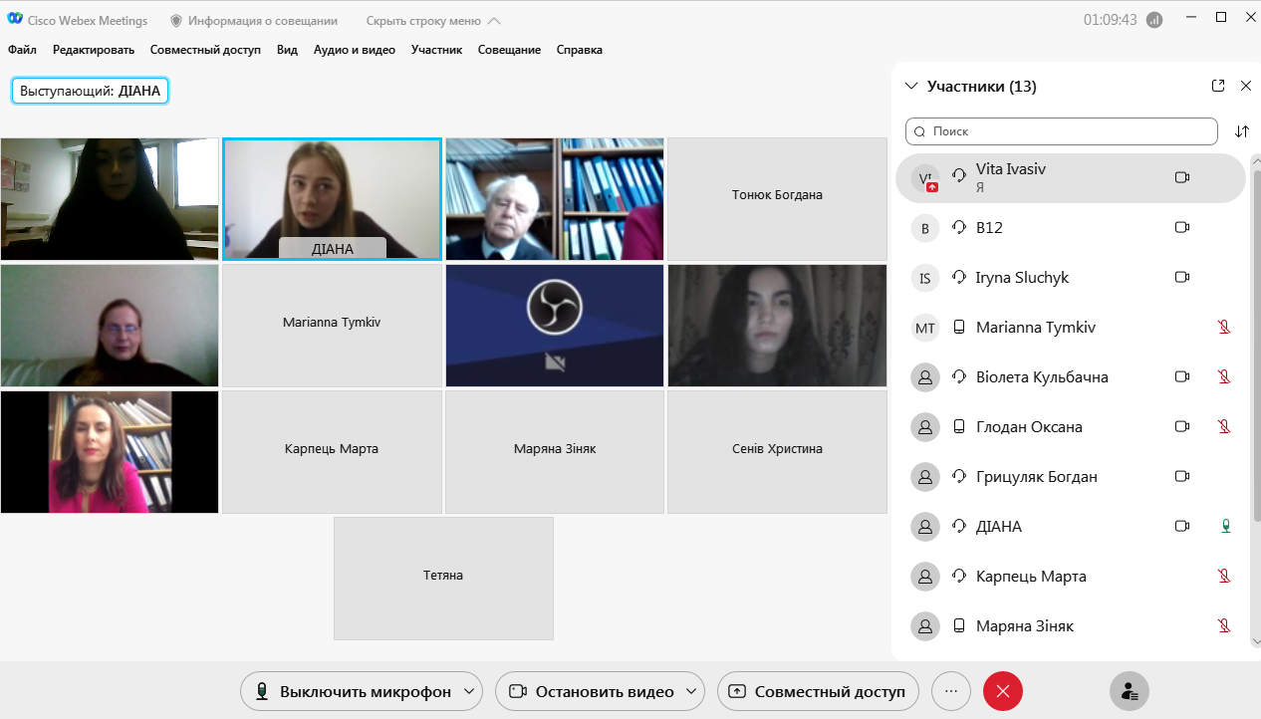Open the Совещание menu
1261x719 pixels.
[x=509, y=50]
